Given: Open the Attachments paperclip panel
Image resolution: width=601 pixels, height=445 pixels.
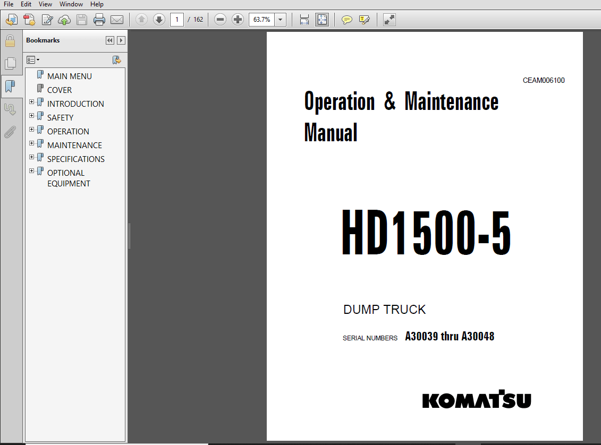Looking at the screenshot, I should pyautogui.click(x=11, y=132).
